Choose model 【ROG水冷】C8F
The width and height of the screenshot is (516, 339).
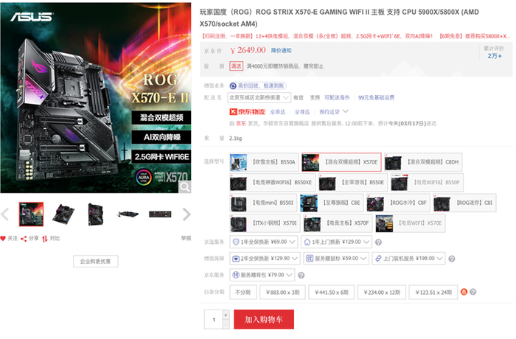tap(399, 203)
